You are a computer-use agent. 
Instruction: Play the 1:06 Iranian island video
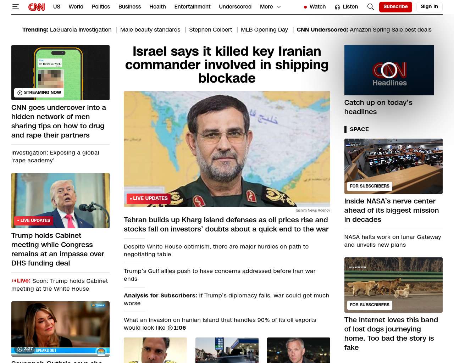pyautogui.click(x=177, y=328)
